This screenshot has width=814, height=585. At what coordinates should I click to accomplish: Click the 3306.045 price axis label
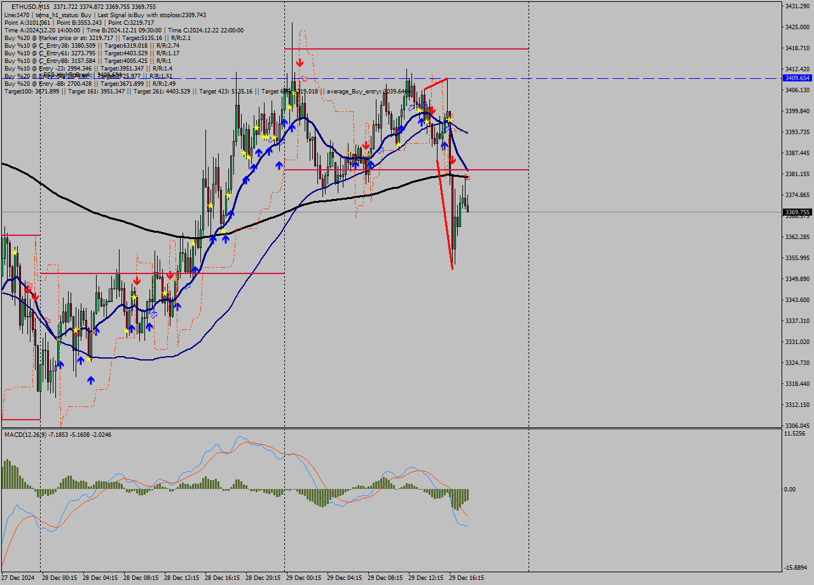click(797, 425)
